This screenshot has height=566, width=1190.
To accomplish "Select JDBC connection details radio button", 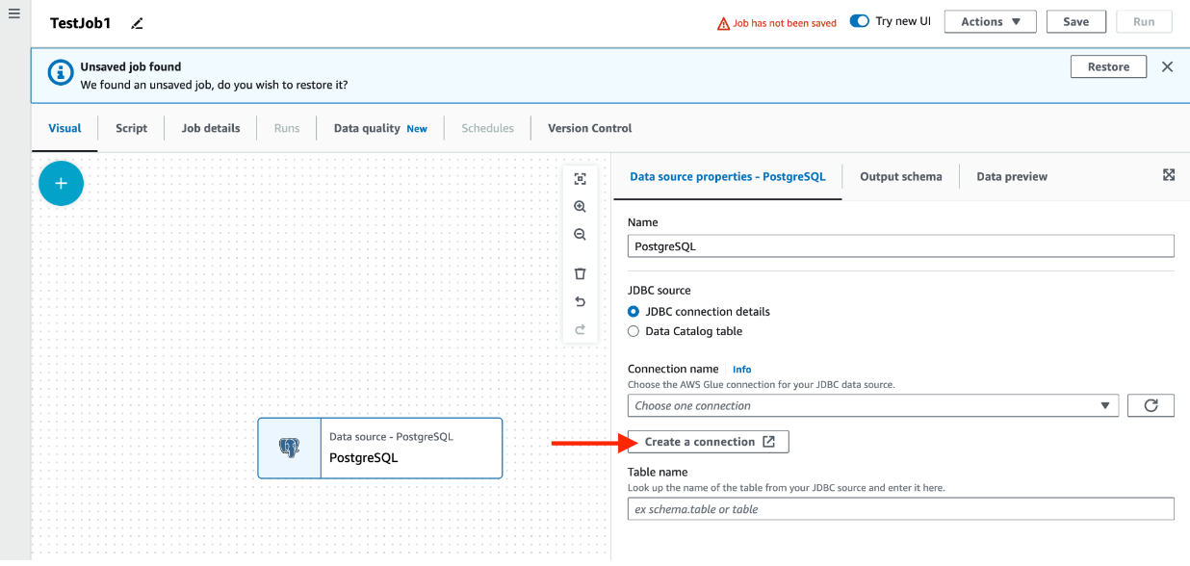I will 634,312.
